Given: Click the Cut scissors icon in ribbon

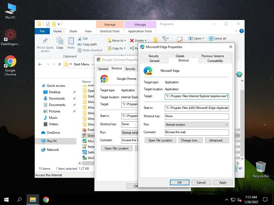Looking at the screenshot, I should click(80, 38).
